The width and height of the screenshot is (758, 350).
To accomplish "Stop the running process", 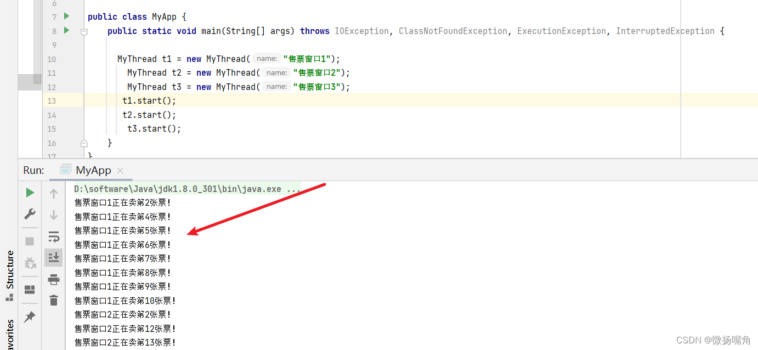I will [30, 241].
